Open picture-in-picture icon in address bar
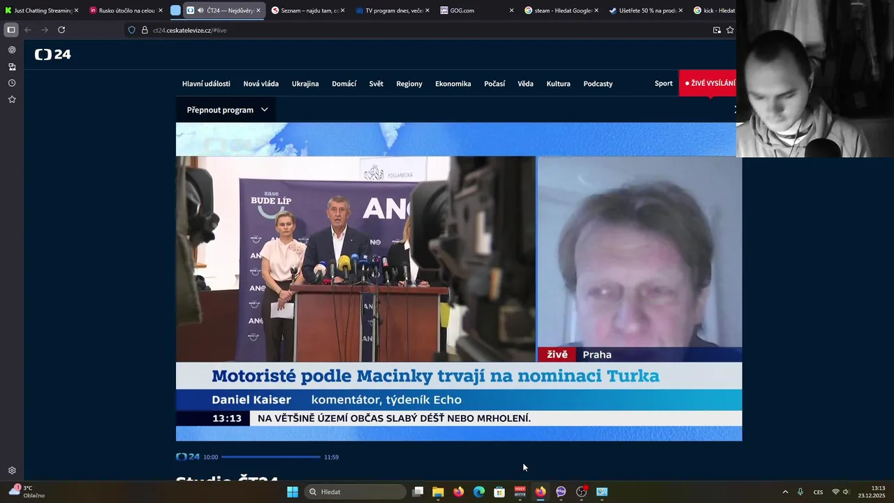The image size is (894, 503). coord(717,30)
